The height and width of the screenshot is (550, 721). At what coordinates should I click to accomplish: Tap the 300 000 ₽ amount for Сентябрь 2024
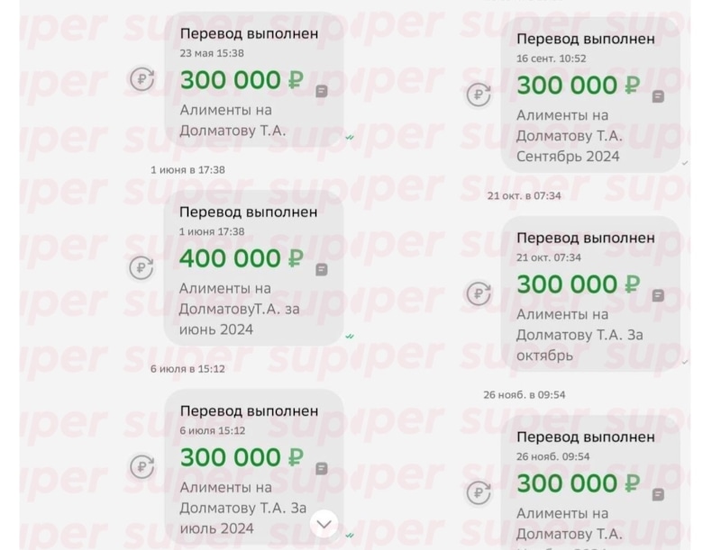click(578, 86)
